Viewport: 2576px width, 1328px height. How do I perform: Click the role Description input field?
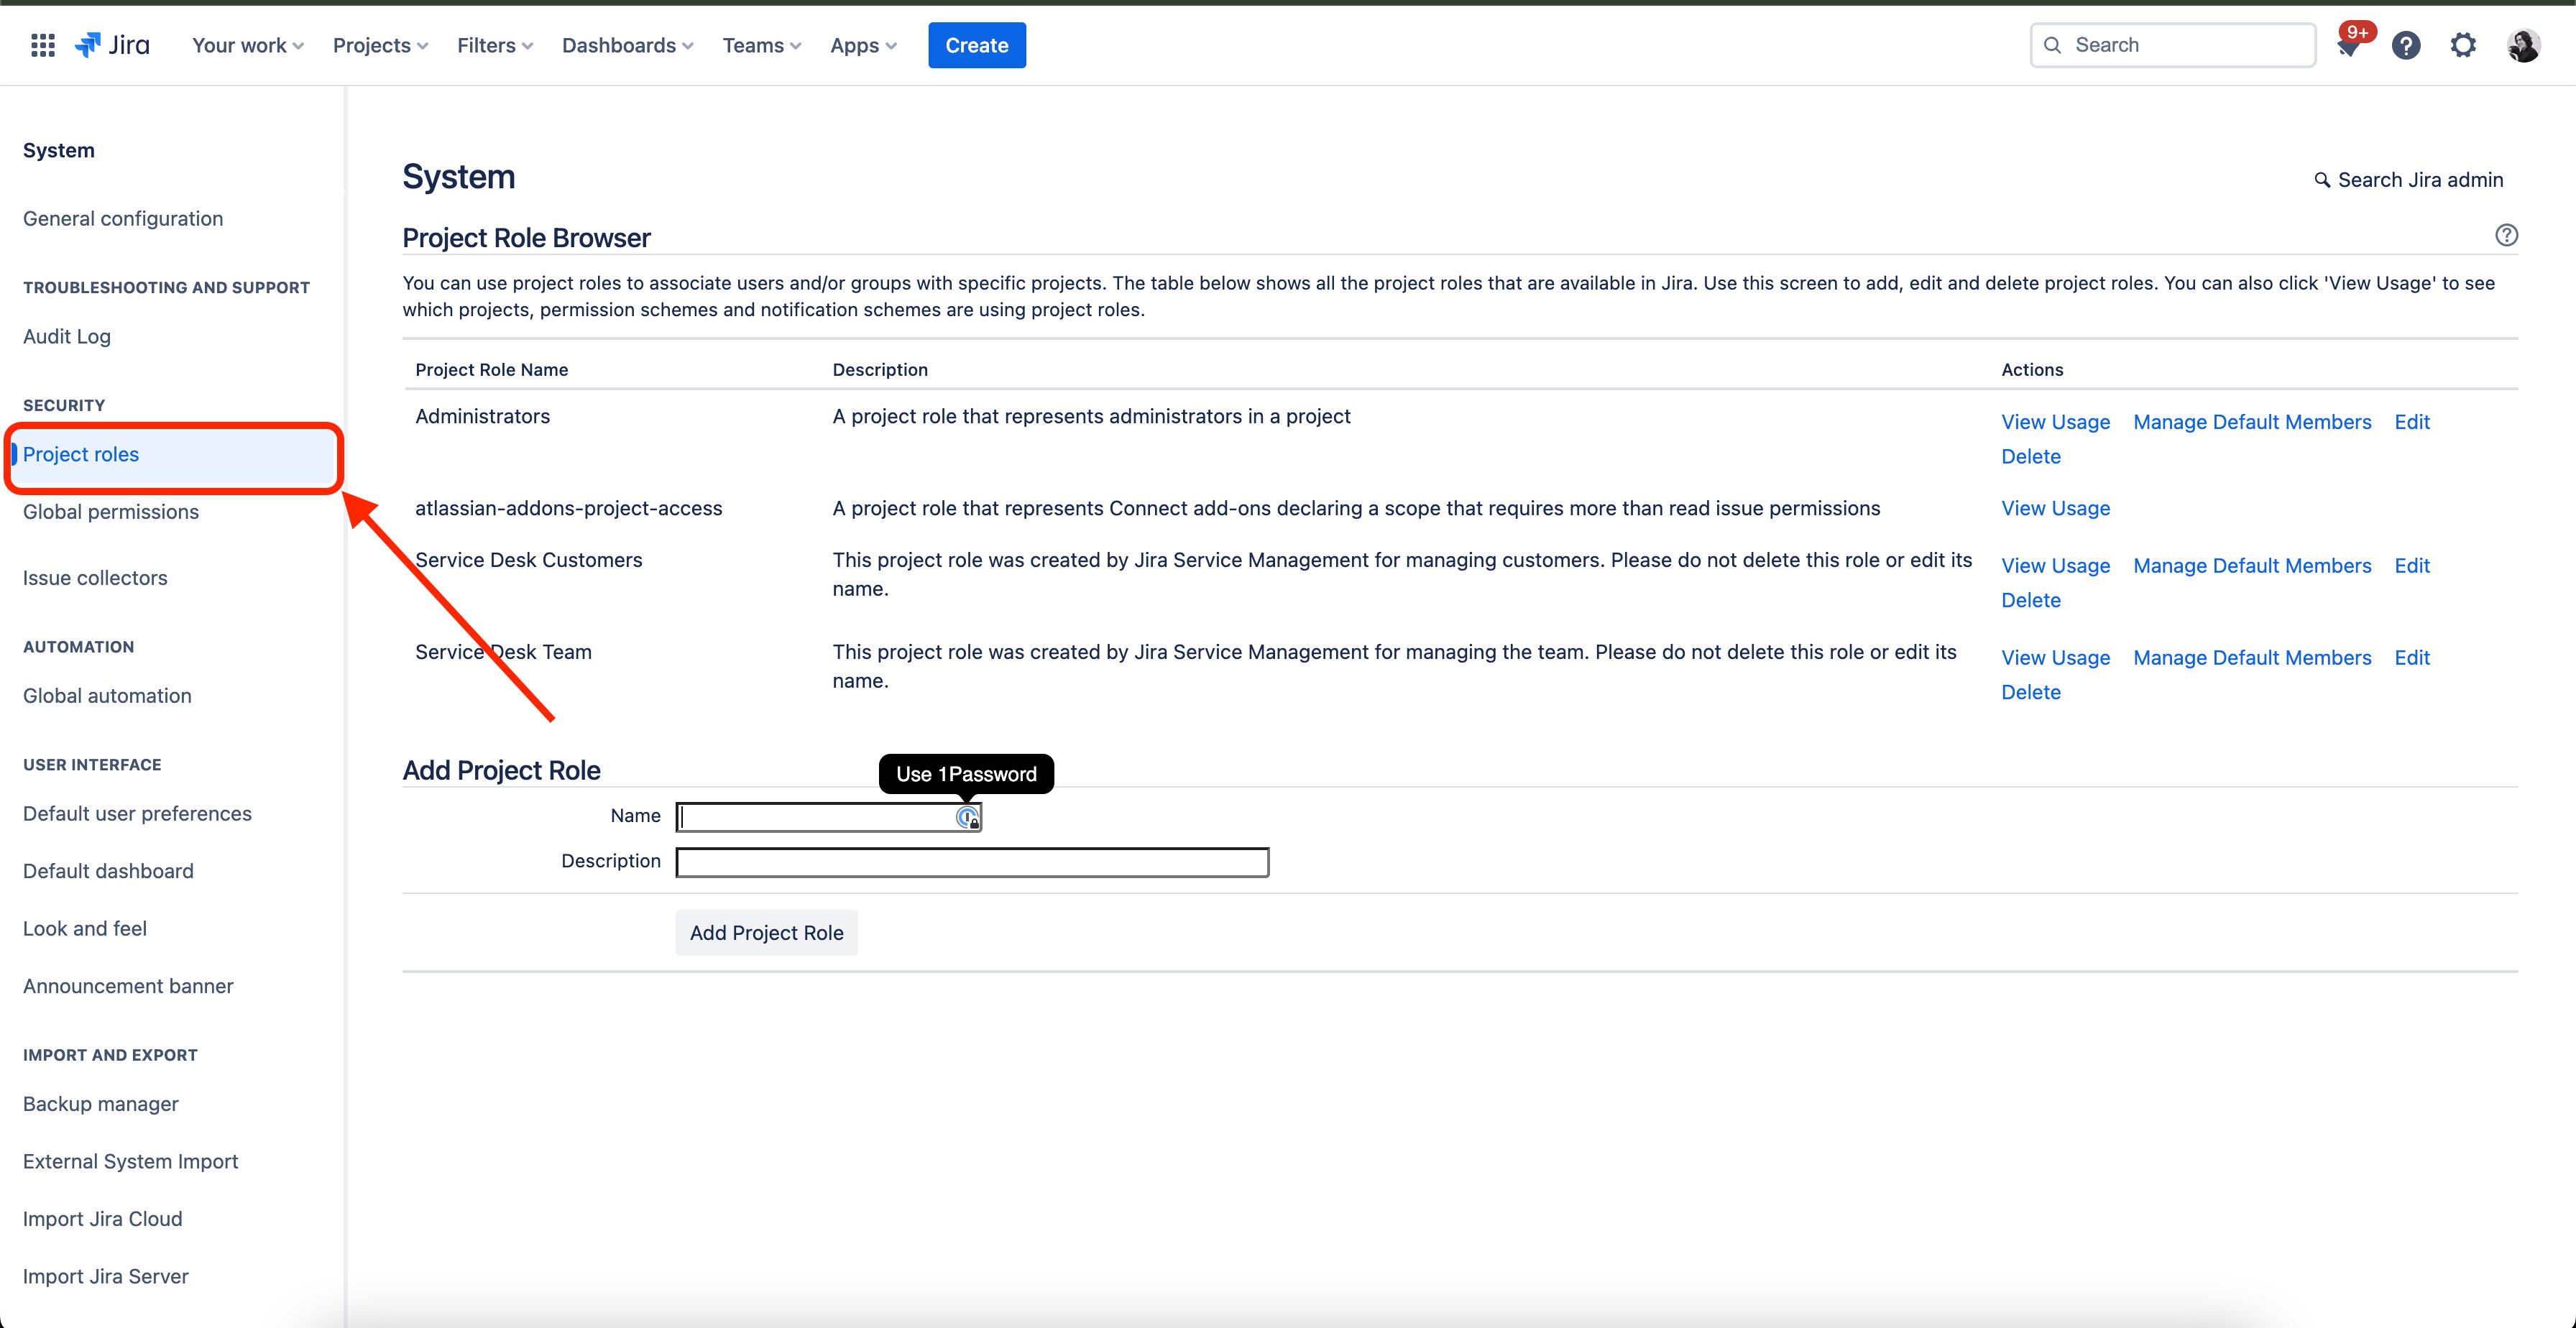(972, 862)
